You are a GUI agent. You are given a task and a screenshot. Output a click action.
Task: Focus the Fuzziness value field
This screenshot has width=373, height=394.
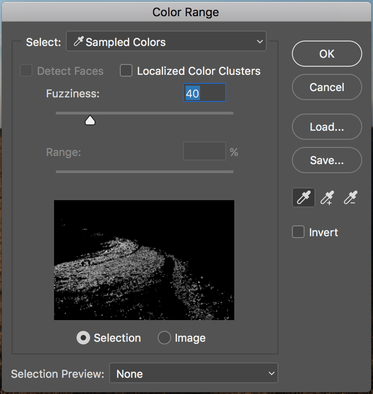(204, 93)
